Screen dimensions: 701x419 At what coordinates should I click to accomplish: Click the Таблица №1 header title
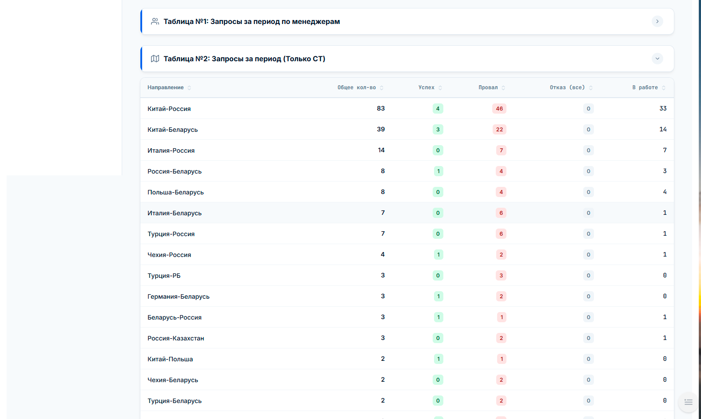251,21
